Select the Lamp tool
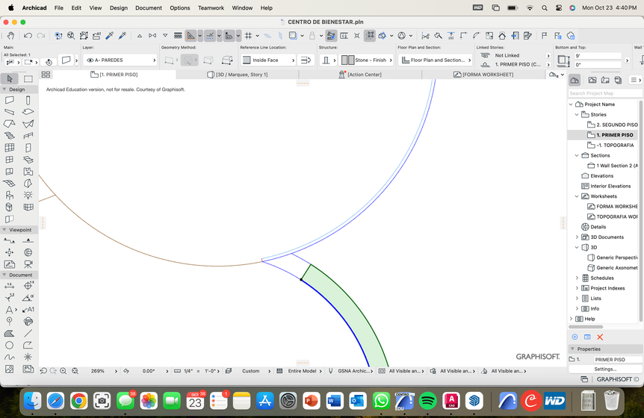 coord(28,196)
